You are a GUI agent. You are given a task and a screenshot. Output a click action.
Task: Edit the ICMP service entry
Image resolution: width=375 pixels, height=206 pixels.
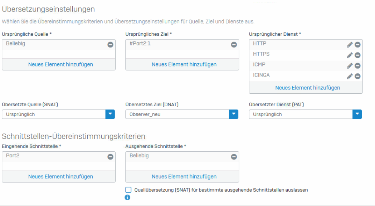[x=350, y=66]
